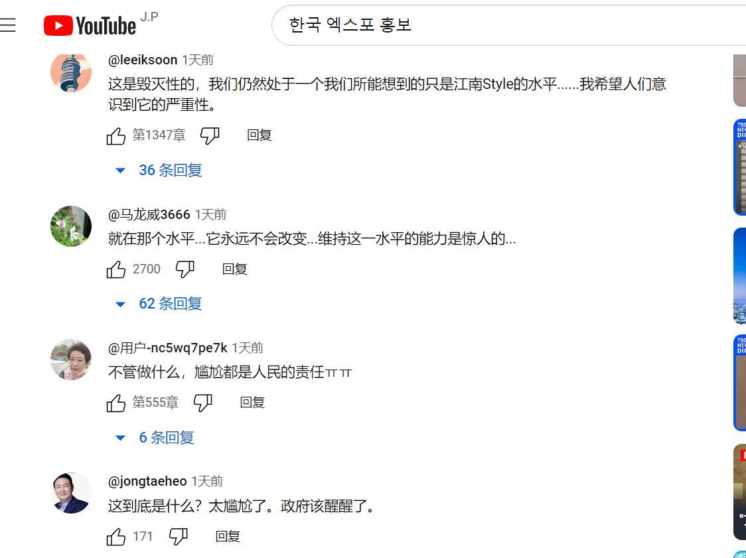Open the @马龙威3666 channel link
Image resolution: width=746 pixels, height=558 pixels.
(x=149, y=214)
